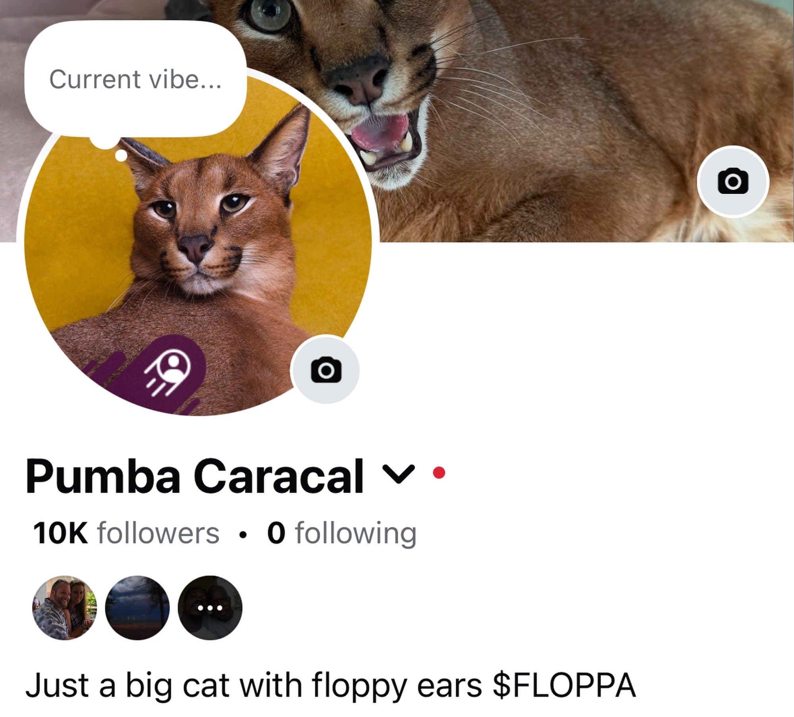This screenshot has width=794, height=717.
Task: Tap the cover photo camera icon
Action: click(733, 181)
